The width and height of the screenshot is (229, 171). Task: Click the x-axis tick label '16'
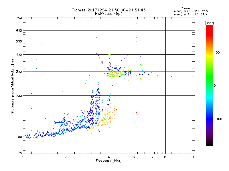point(195,157)
